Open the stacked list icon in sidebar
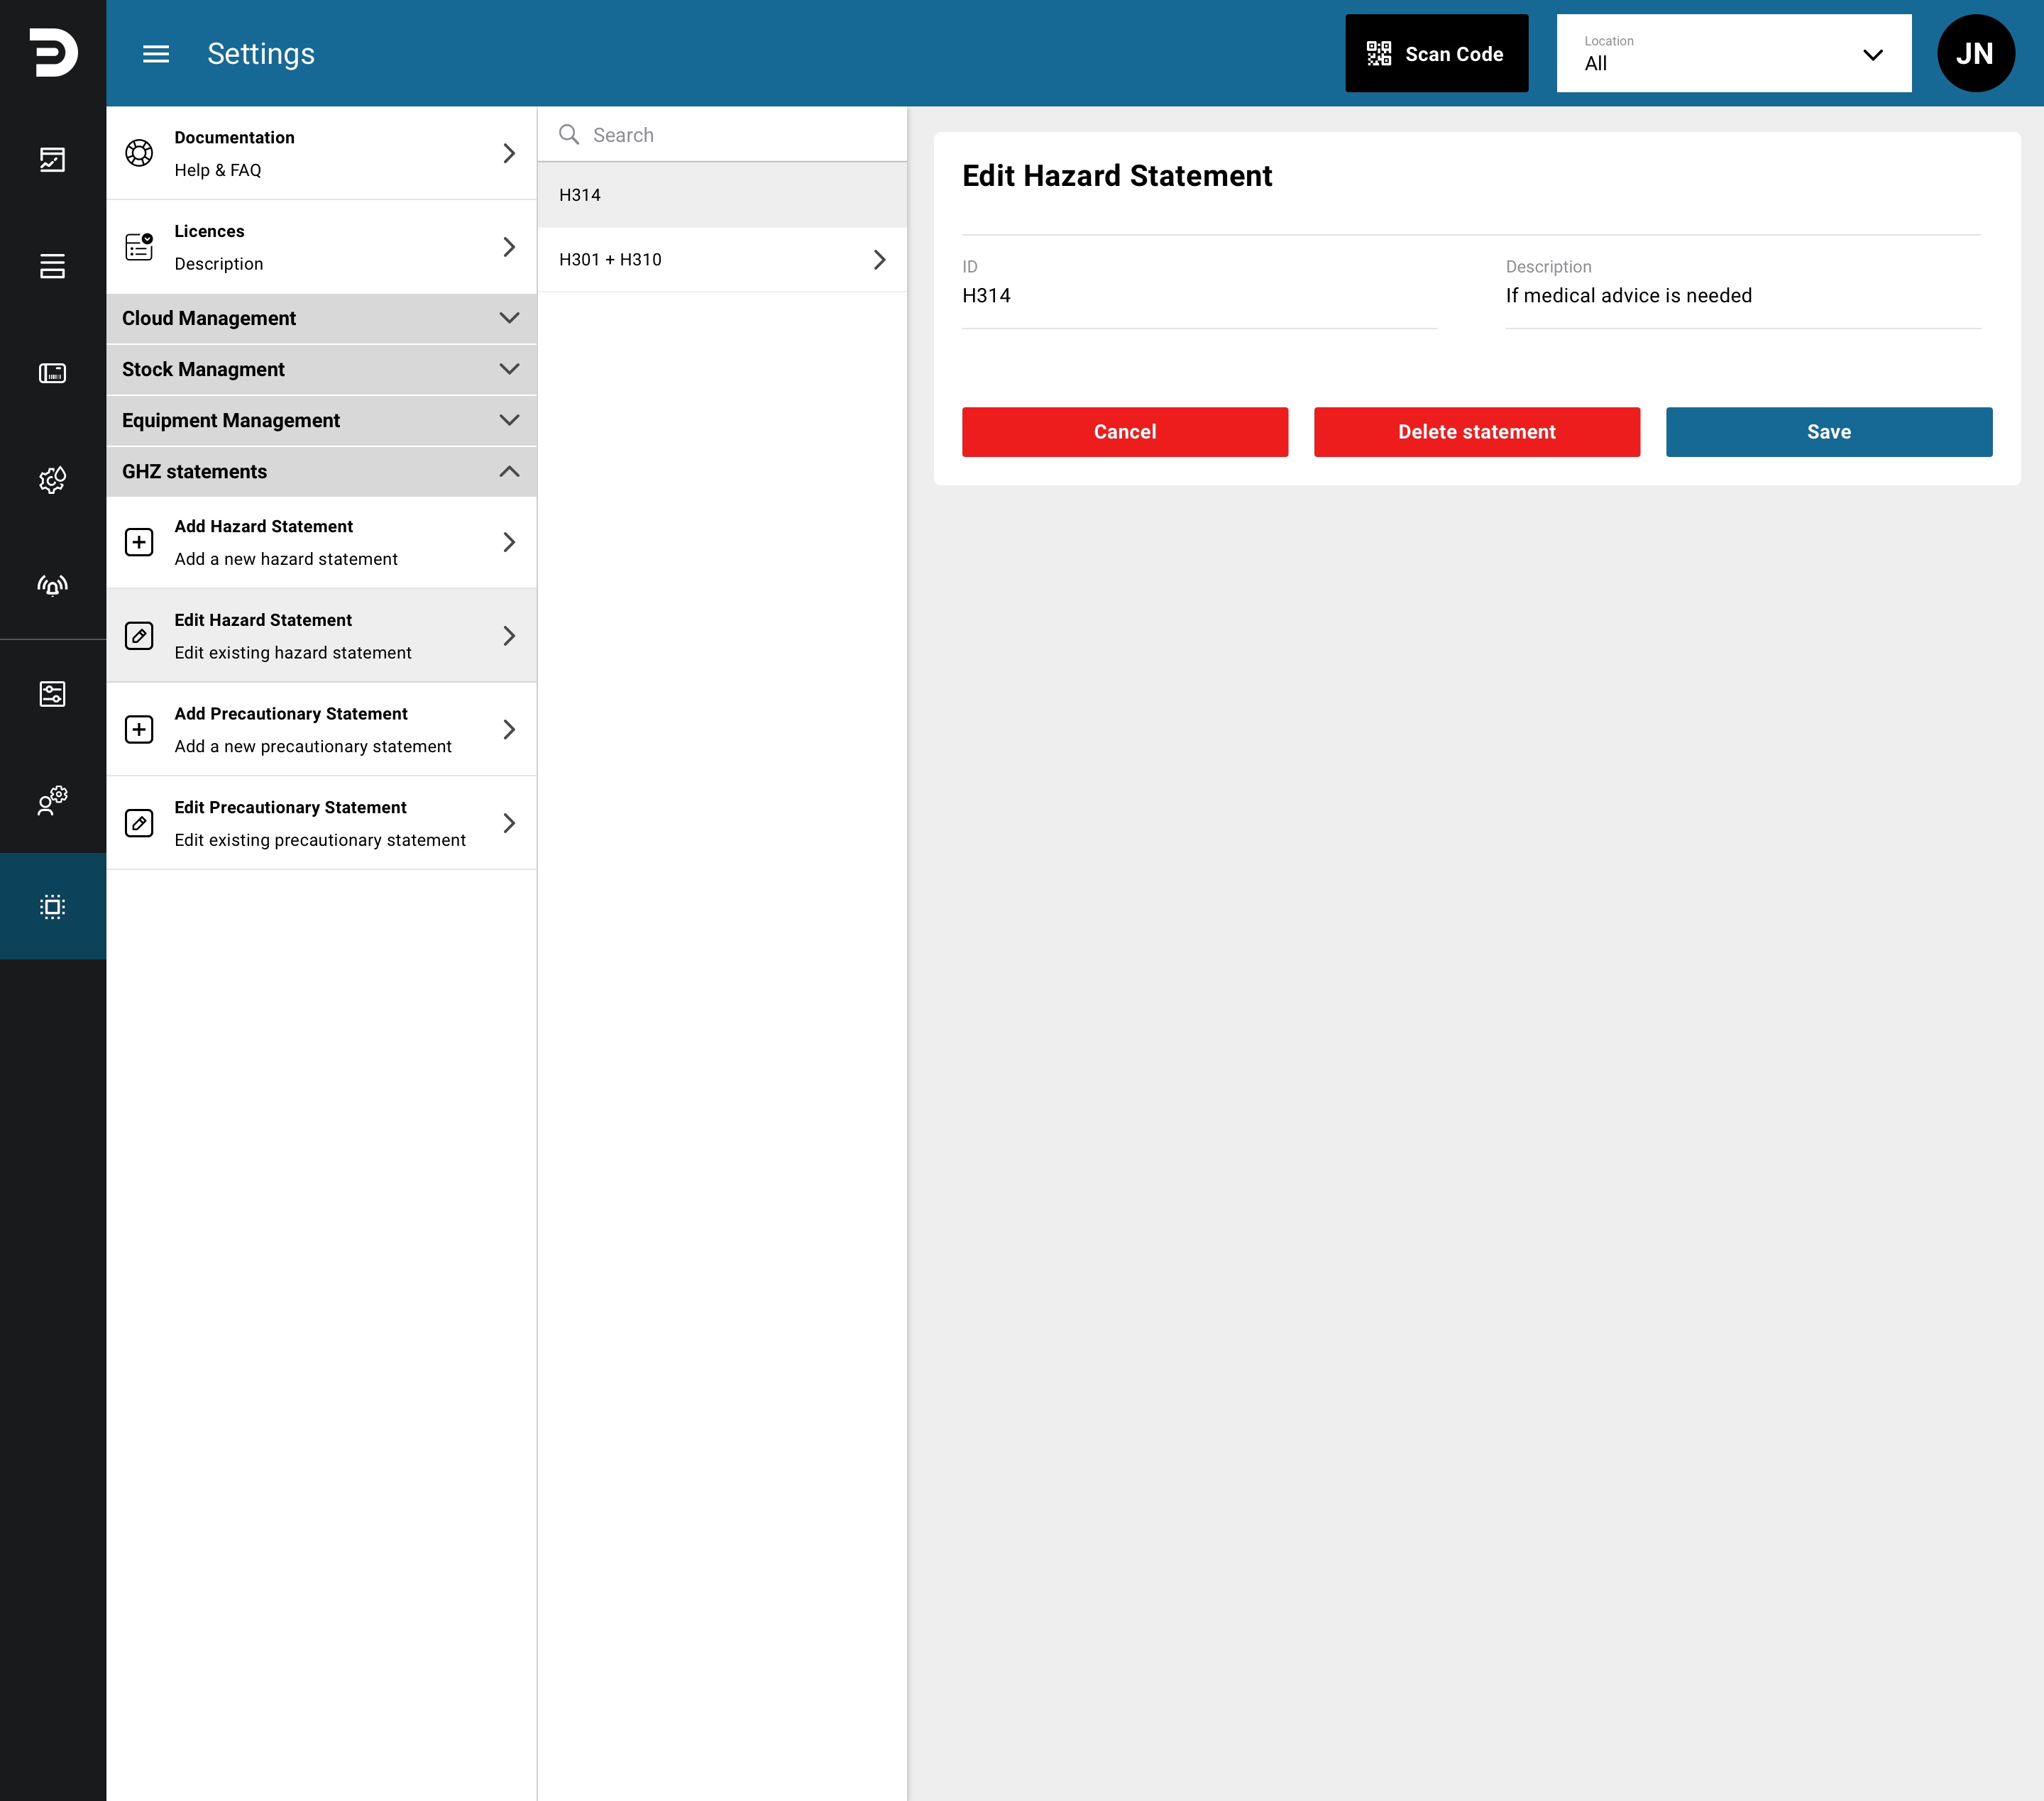Image resolution: width=2044 pixels, height=1801 pixels. pos(53,266)
